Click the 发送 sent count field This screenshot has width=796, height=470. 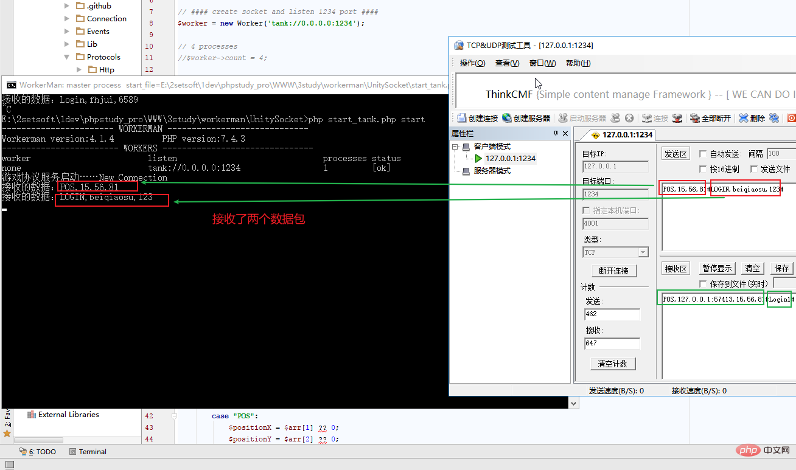pyautogui.click(x=611, y=314)
